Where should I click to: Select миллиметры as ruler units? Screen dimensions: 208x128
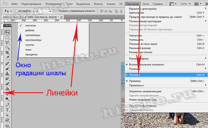(x=53, y=40)
